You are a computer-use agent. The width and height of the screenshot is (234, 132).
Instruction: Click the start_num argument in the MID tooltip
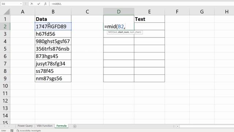124,32
